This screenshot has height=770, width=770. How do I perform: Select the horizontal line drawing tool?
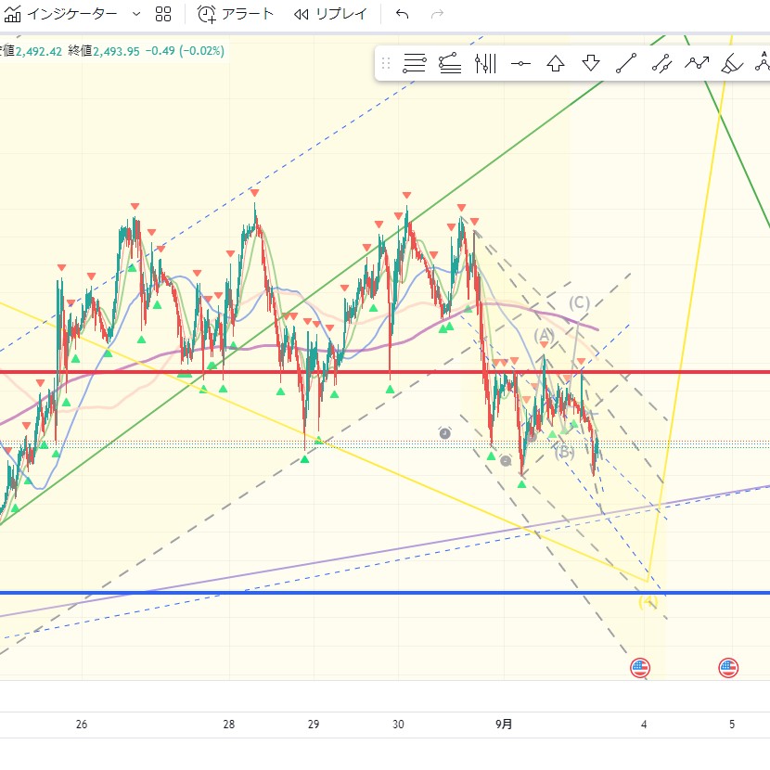[x=520, y=64]
